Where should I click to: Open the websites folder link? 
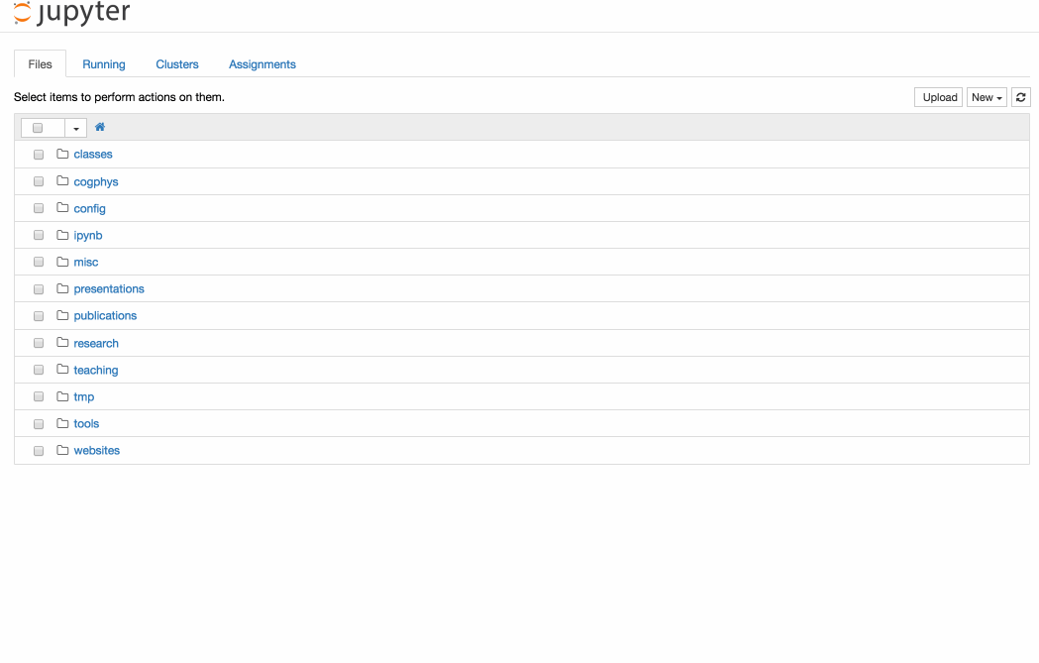point(97,450)
